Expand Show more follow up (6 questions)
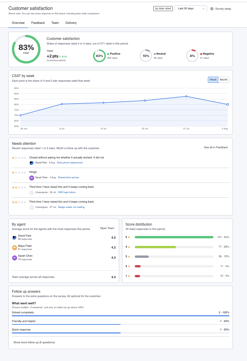The image size is (247, 361). point(34,342)
